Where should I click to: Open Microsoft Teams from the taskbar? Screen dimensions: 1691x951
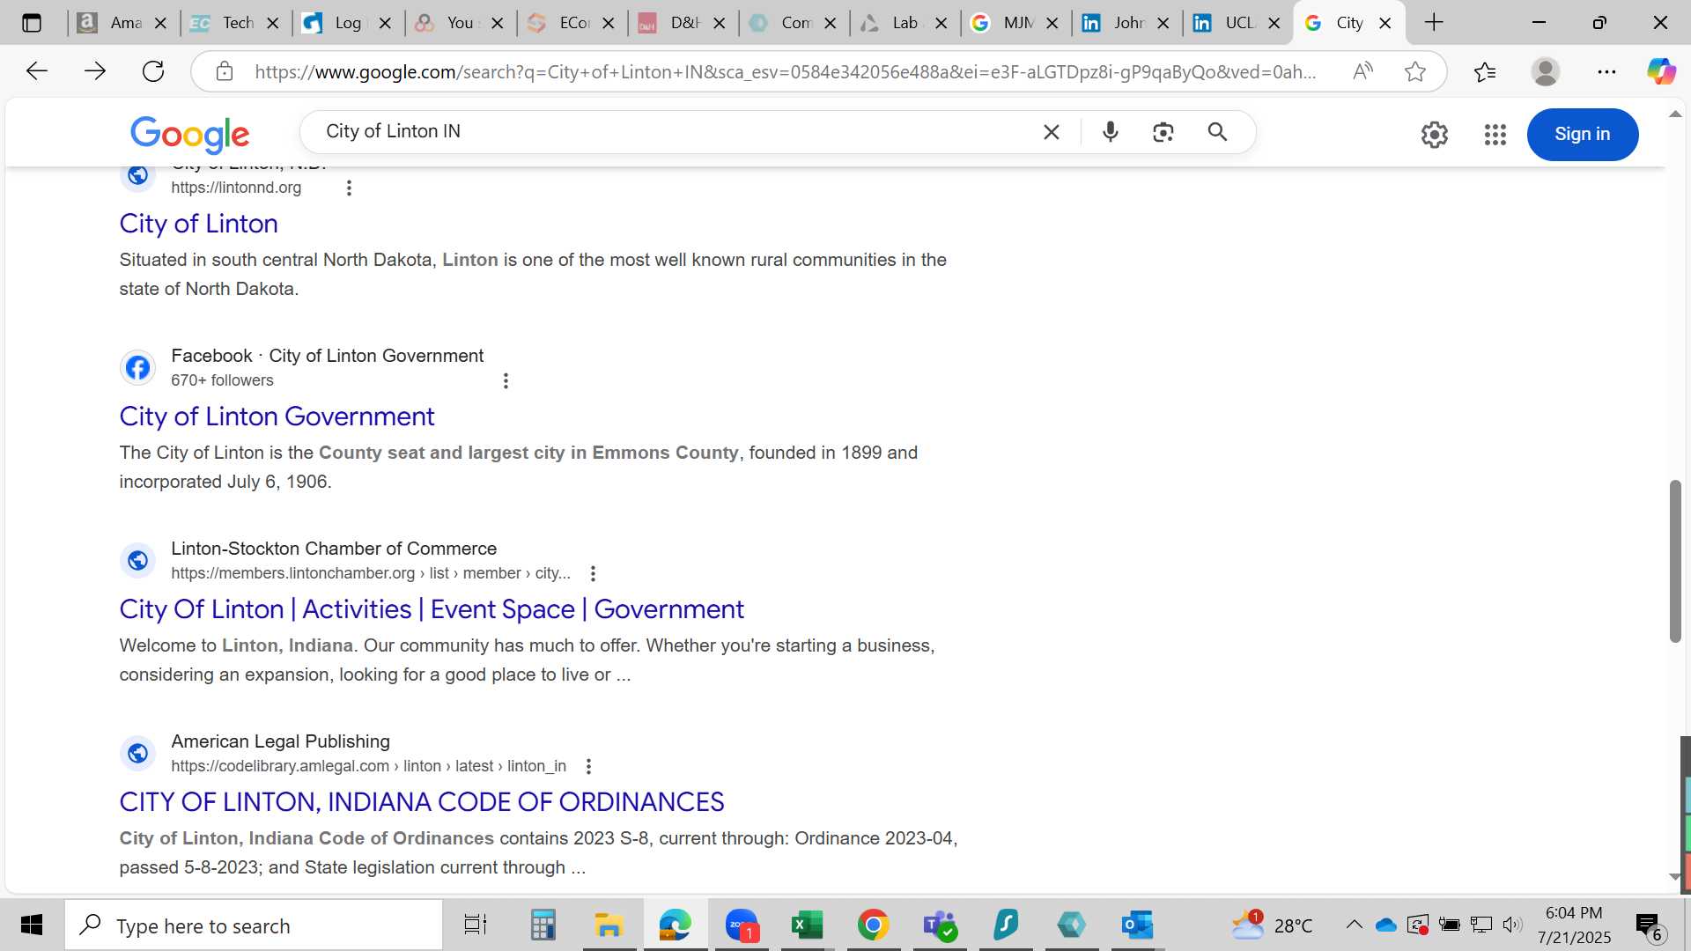(x=939, y=925)
